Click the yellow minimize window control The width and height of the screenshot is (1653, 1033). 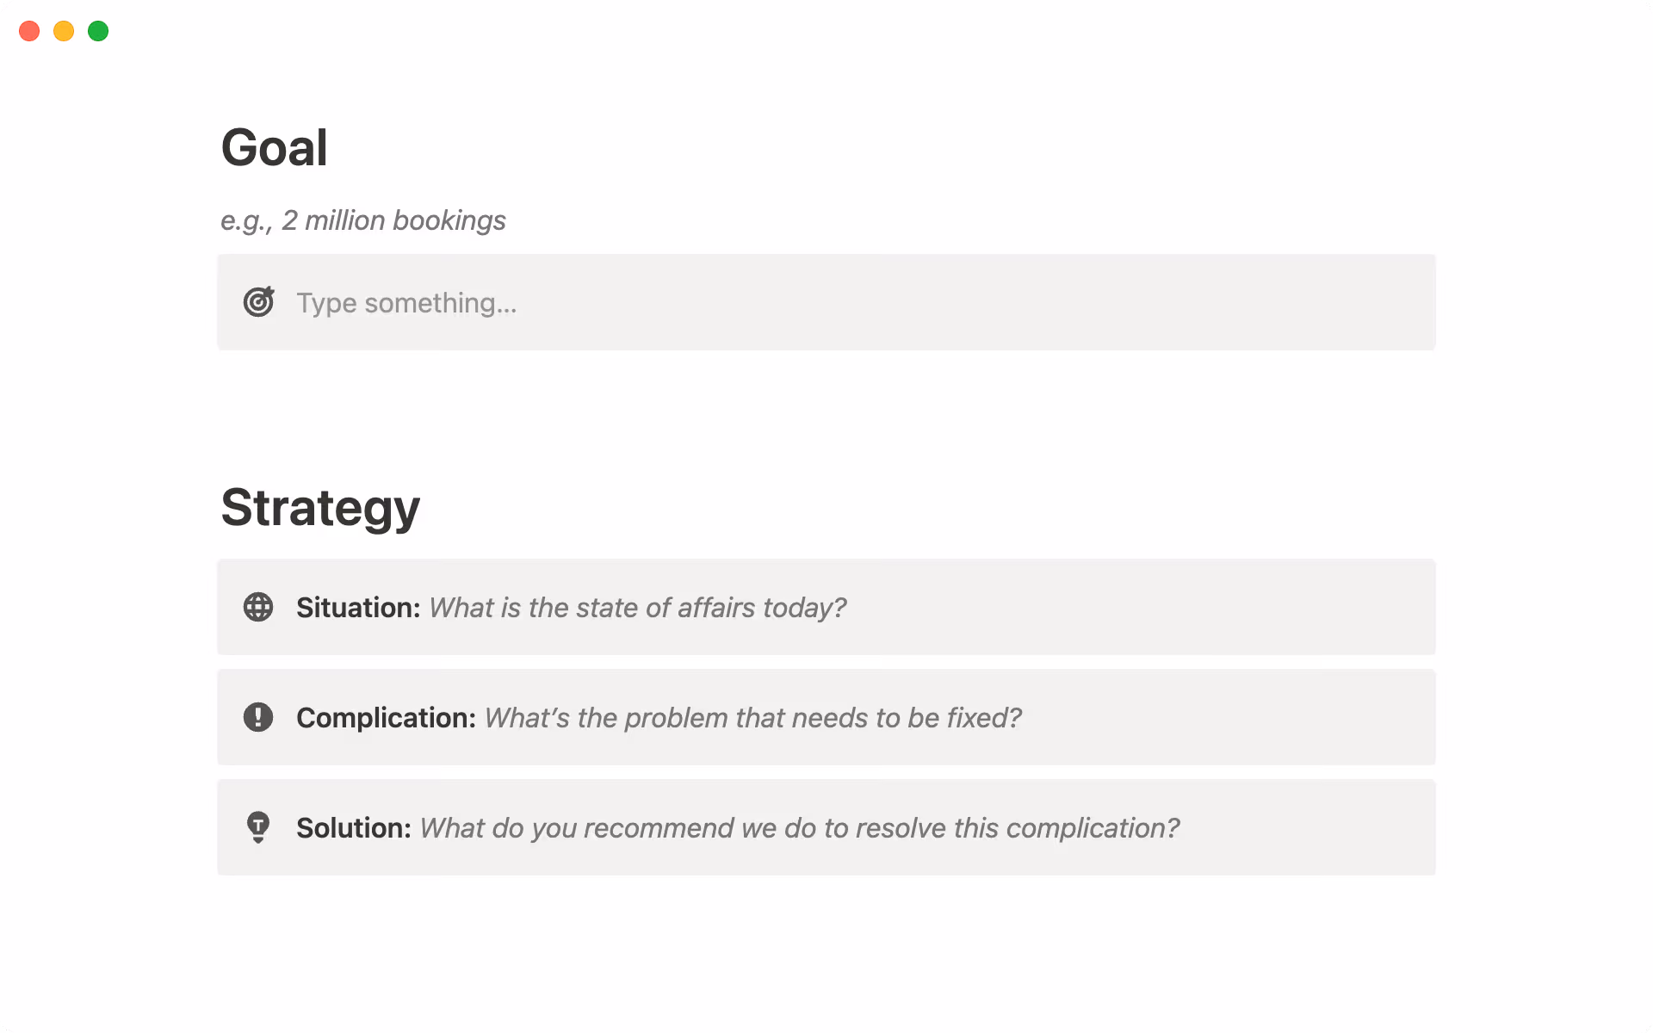(64, 30)
